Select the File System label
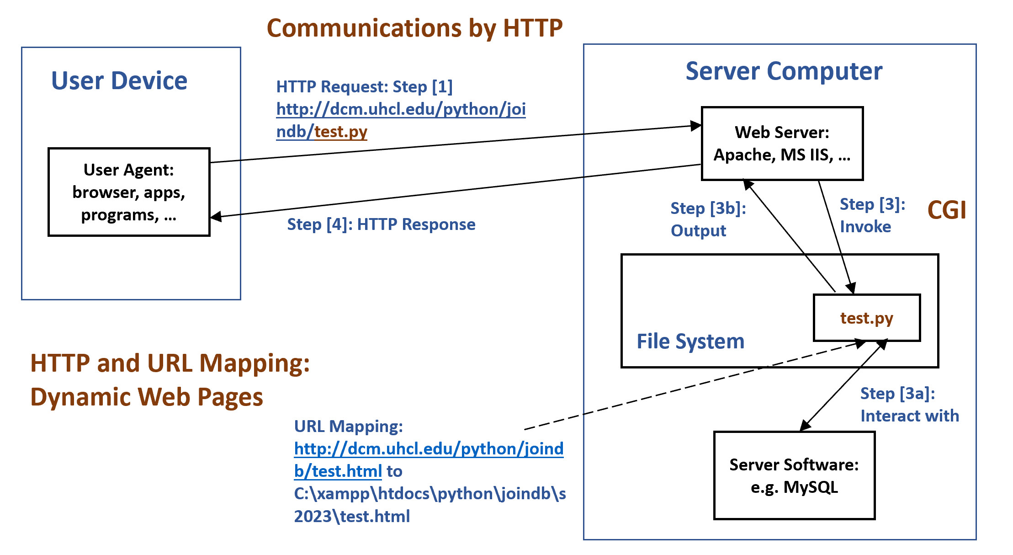This screenshot has height=555, width=1013. (690, 342)
